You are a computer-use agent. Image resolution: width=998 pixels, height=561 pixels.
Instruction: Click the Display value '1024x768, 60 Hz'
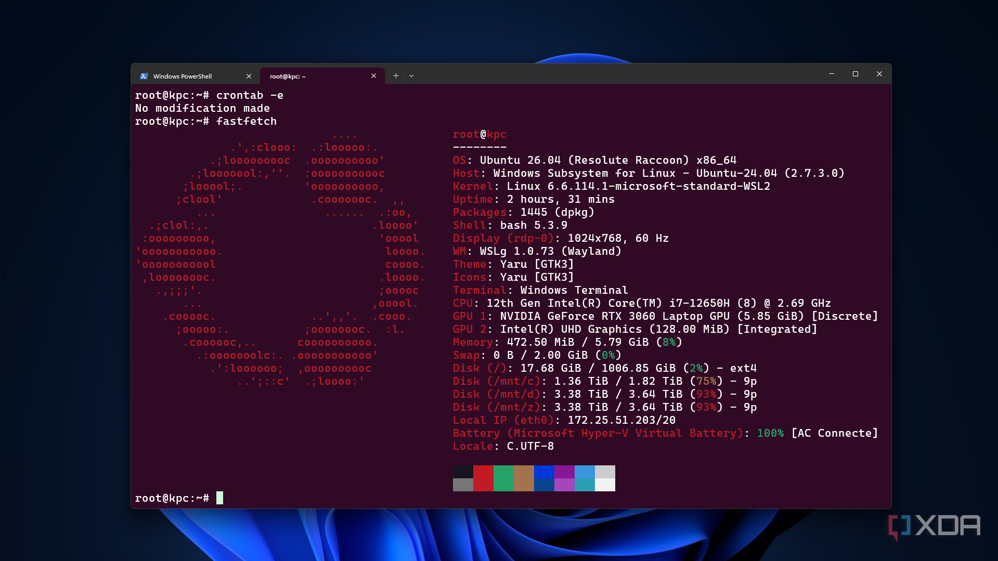[x=618, y=238]
